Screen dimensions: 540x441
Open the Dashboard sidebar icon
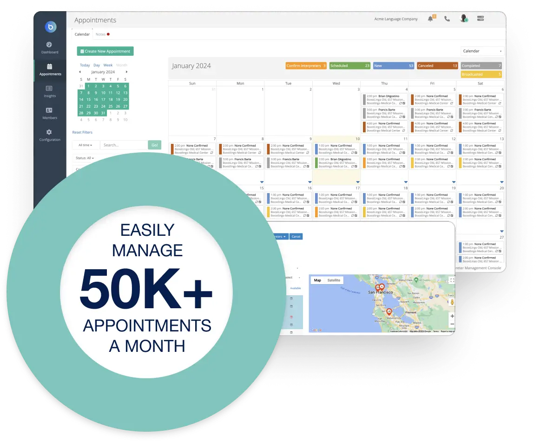coord(50,47)
